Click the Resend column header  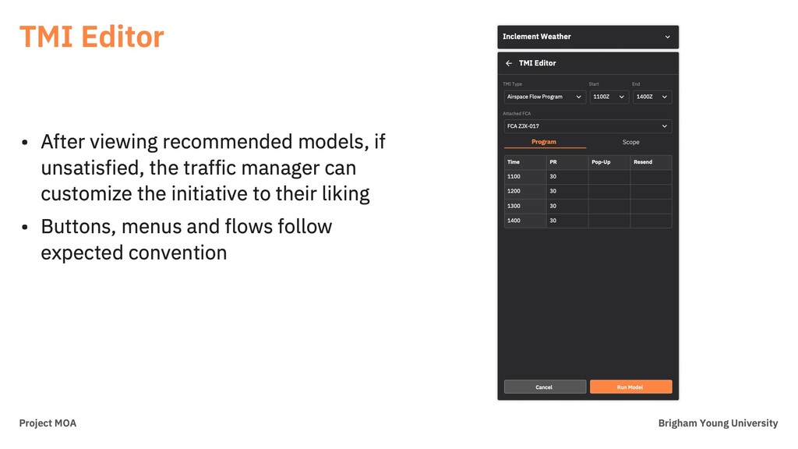[651, 162]
